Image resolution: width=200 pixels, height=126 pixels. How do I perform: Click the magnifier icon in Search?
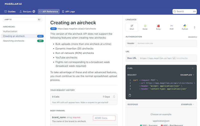coord(174,11)
